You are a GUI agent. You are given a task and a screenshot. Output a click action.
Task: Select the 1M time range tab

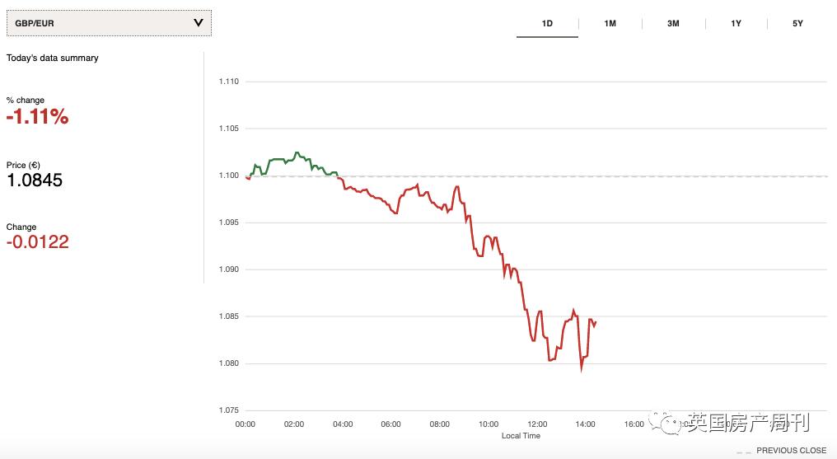pyautogui.click(x=610, y=24)
